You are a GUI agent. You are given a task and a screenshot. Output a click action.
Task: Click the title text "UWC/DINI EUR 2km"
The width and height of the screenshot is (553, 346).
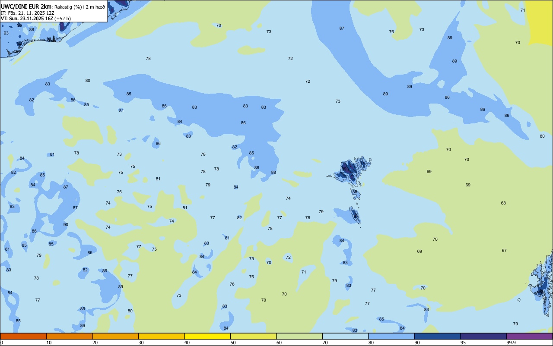pyautogui.click(x=26, y=6)
